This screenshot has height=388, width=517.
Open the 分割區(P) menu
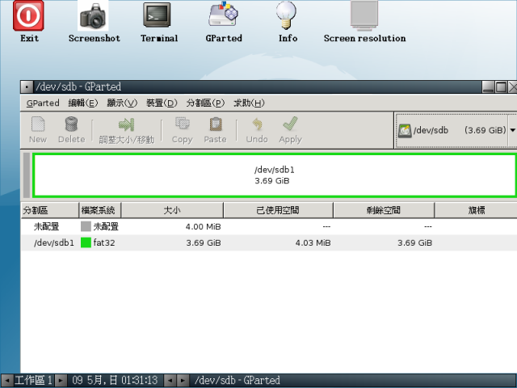[x=205, y=103]
